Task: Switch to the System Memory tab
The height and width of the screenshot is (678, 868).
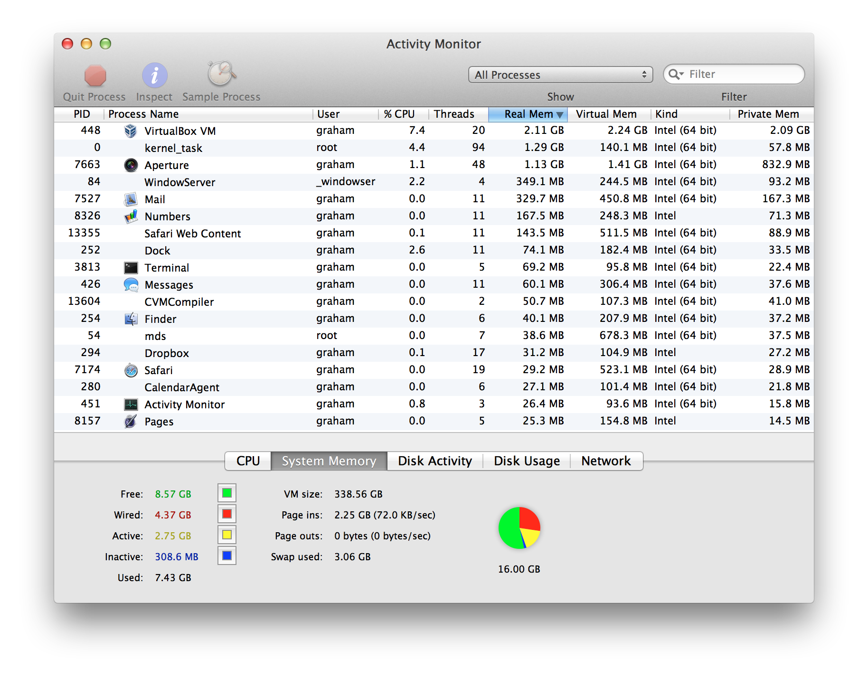Action: point(329,461)
